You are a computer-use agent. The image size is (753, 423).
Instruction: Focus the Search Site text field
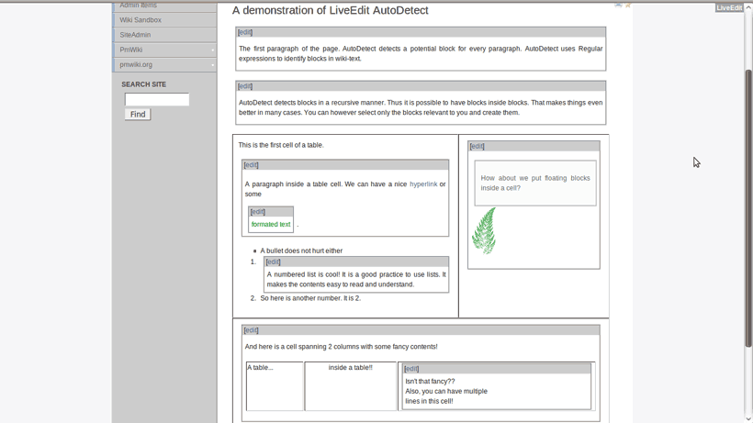(157, 99)
